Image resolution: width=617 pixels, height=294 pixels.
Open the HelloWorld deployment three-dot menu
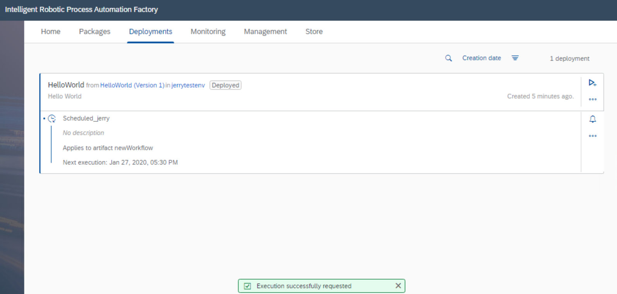(593, 99)
